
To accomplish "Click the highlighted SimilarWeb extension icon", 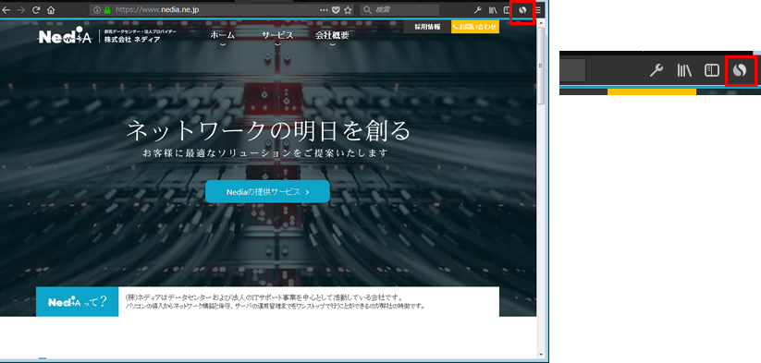I will 522,9.
